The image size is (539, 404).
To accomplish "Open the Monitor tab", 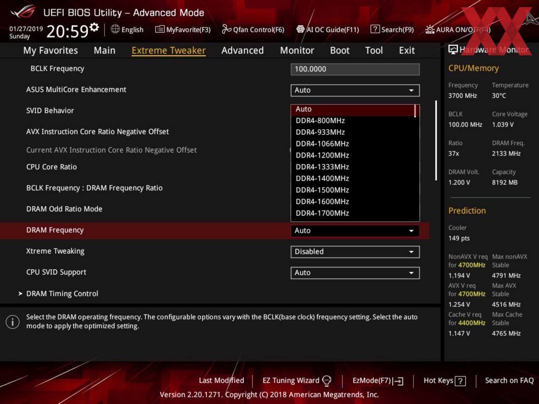I will click(x=297, y=50).
